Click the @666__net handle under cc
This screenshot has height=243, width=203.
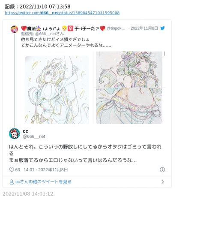click(x=34, y=137)
